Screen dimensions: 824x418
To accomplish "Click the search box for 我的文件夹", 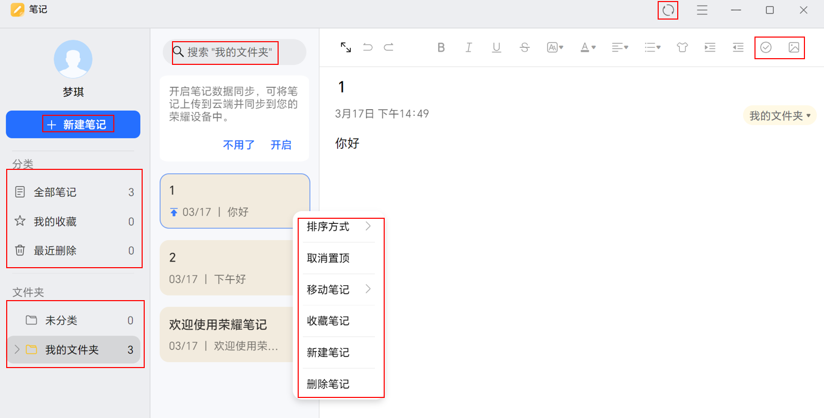I will pos(234,52).
